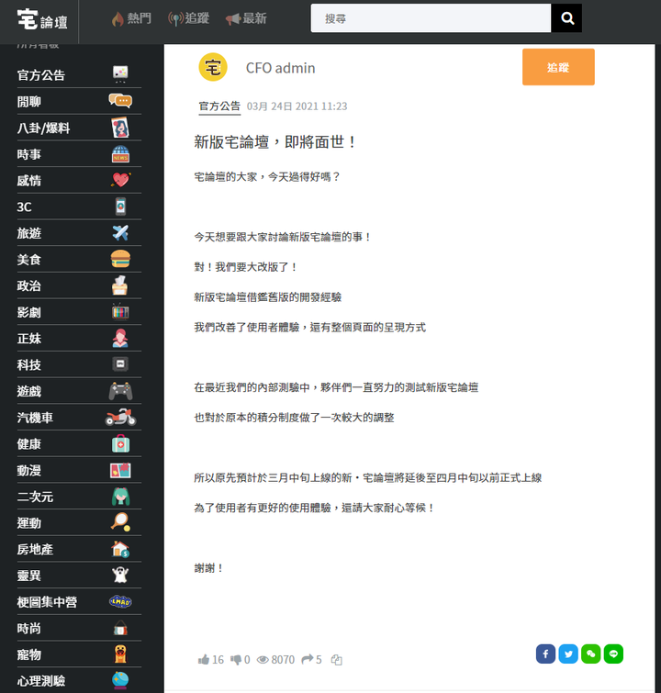Screen dimensions: 661x693
Task: Open CFO admin avatar
Action: point(213,67)
